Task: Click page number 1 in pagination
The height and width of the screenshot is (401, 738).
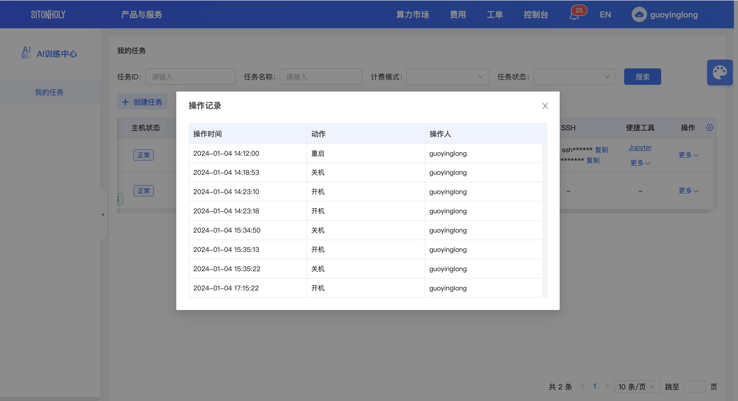Action: 595,386
